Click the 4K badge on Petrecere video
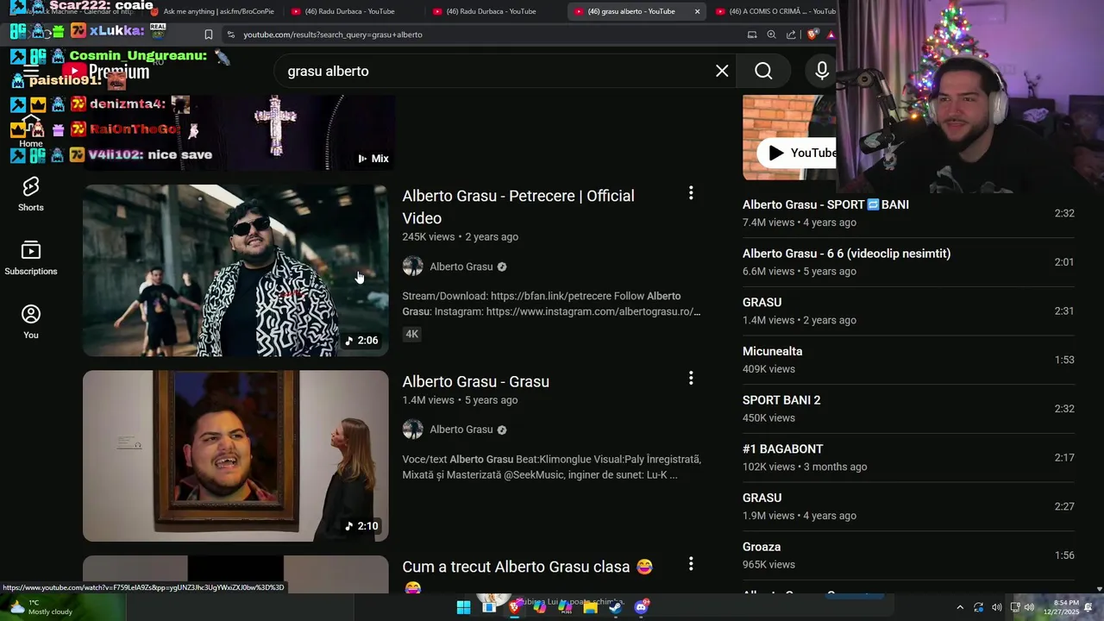The width and height of the screenshot is (1104, 621). click(411, 334)
